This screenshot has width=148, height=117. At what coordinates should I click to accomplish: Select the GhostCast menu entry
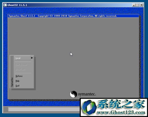click(x=20, y=69)
